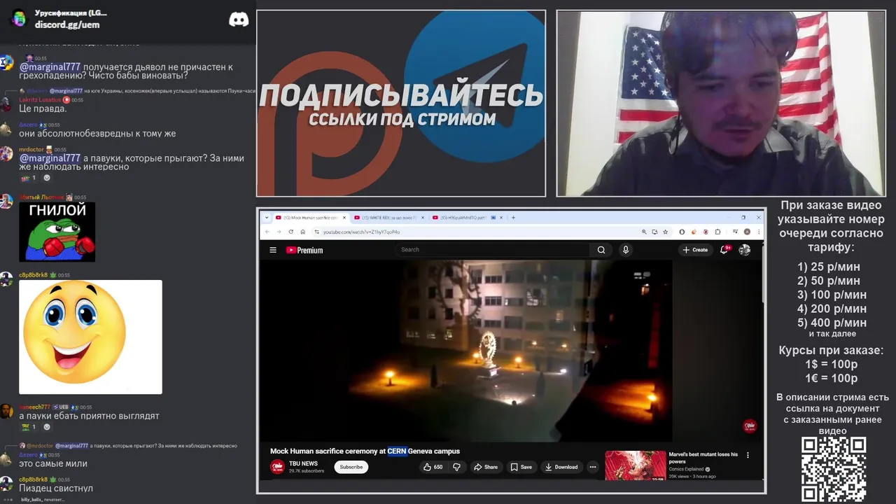Activate voice search microphone icon
This screenshot has height=504, width=896.
626,250
